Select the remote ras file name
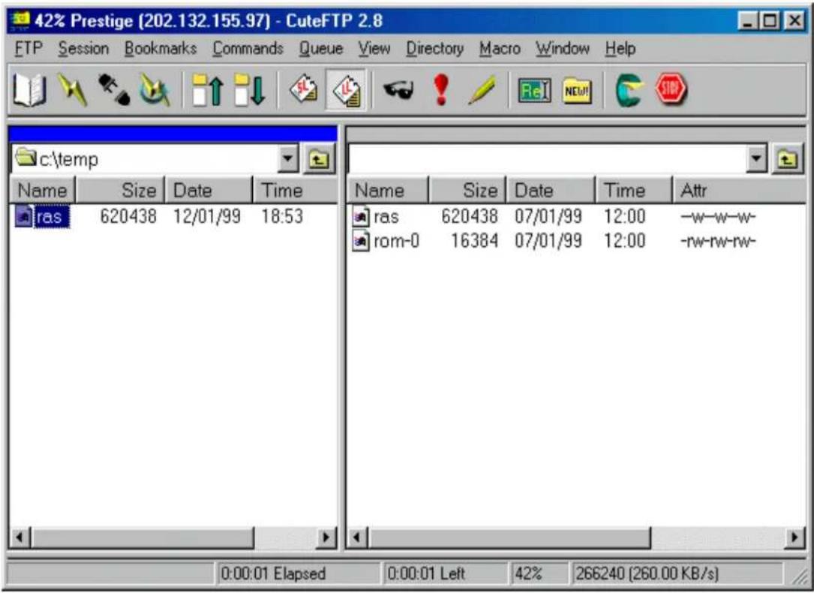The width and height of the screenshot is (814, 593). (386, 216)
